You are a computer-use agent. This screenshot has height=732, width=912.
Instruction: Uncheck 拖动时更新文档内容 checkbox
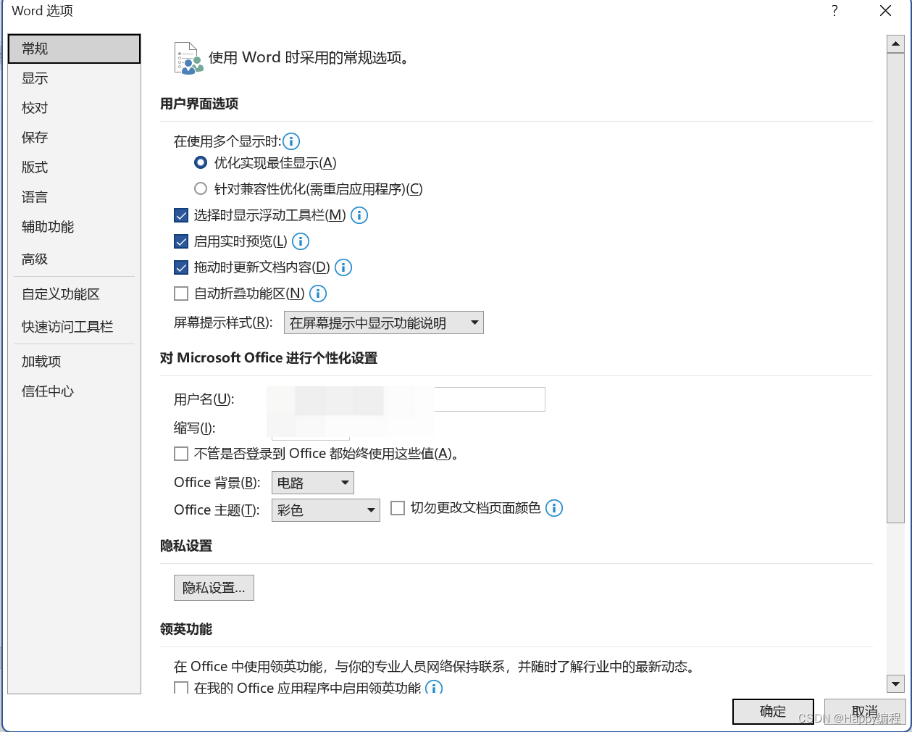181,267
